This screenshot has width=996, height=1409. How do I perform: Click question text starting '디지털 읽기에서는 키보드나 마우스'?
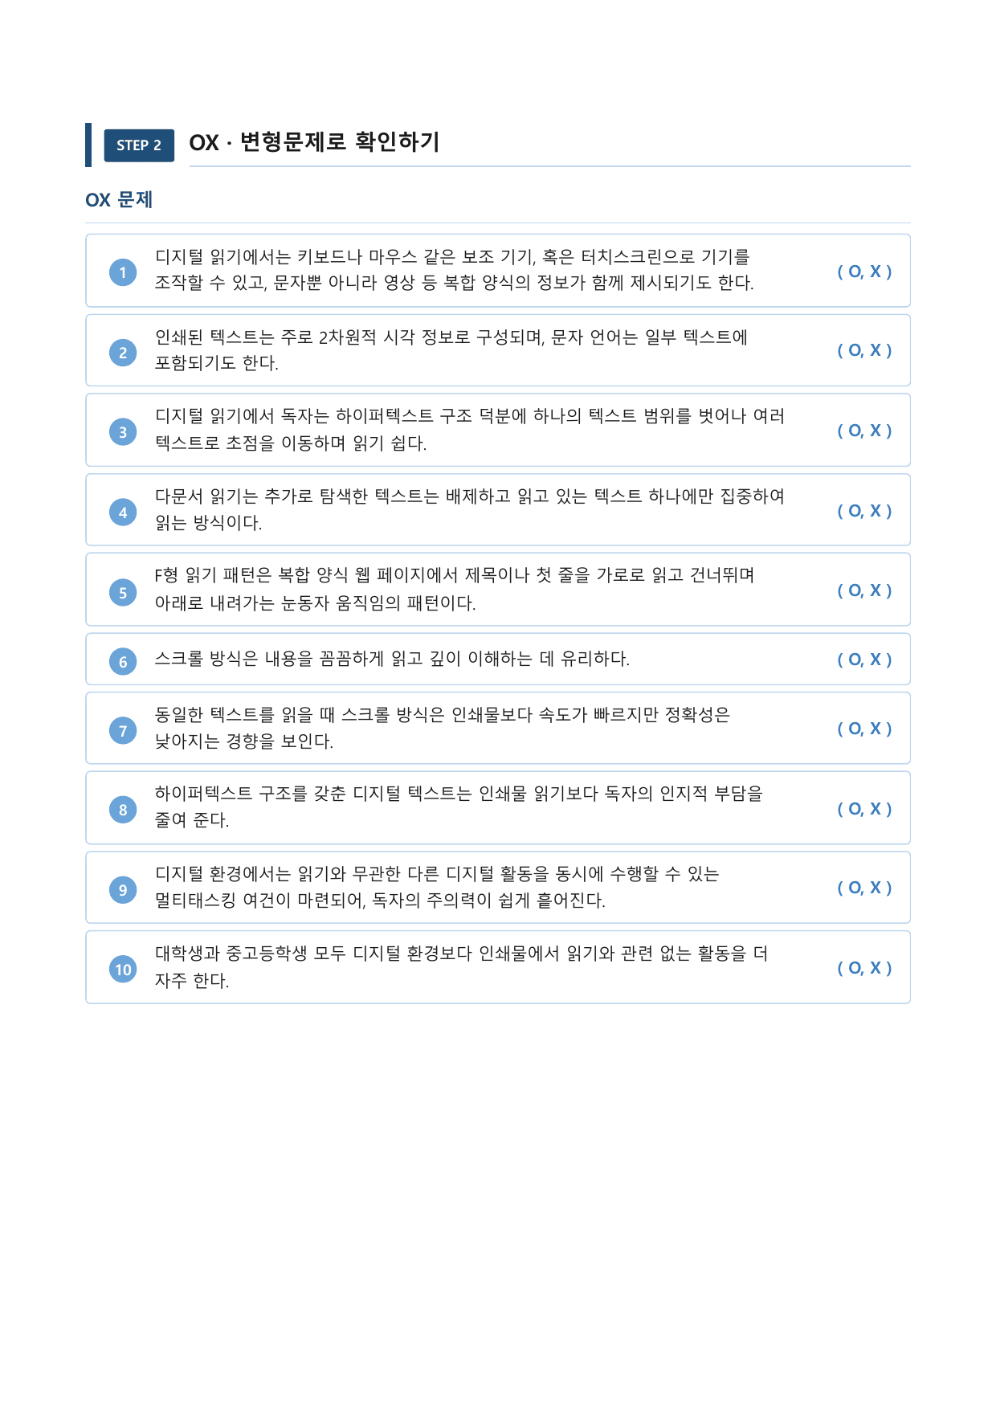[x=455, y=270]
